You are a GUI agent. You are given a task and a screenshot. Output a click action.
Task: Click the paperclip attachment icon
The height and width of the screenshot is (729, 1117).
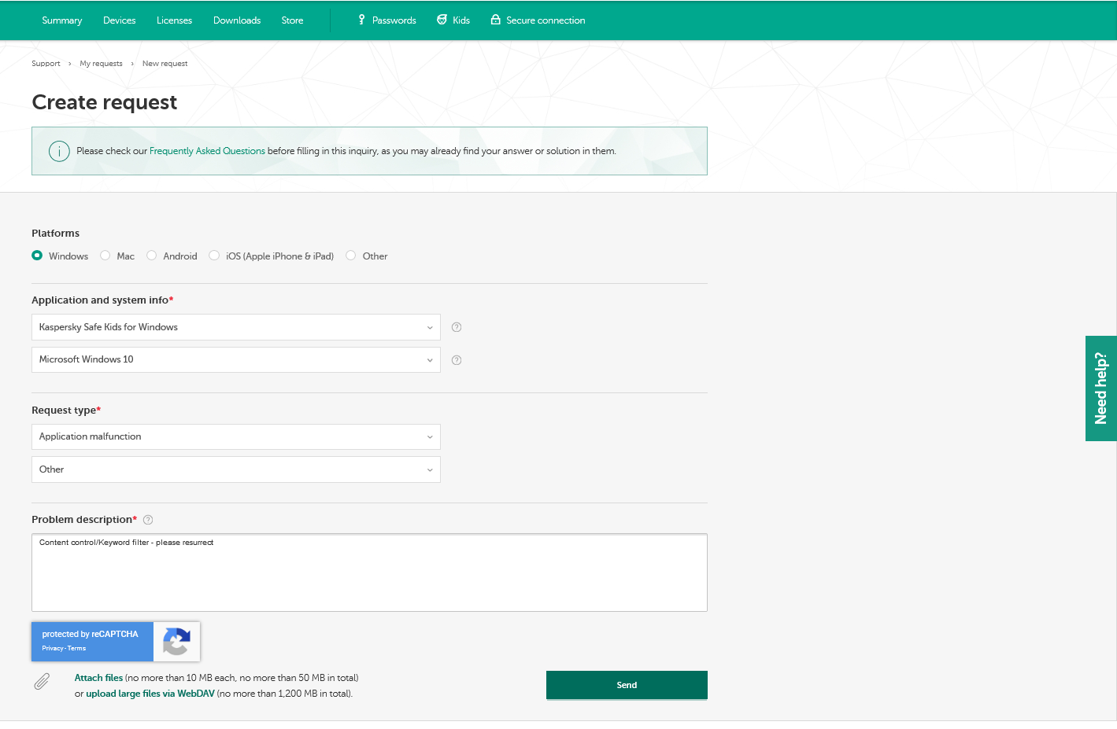42,681
